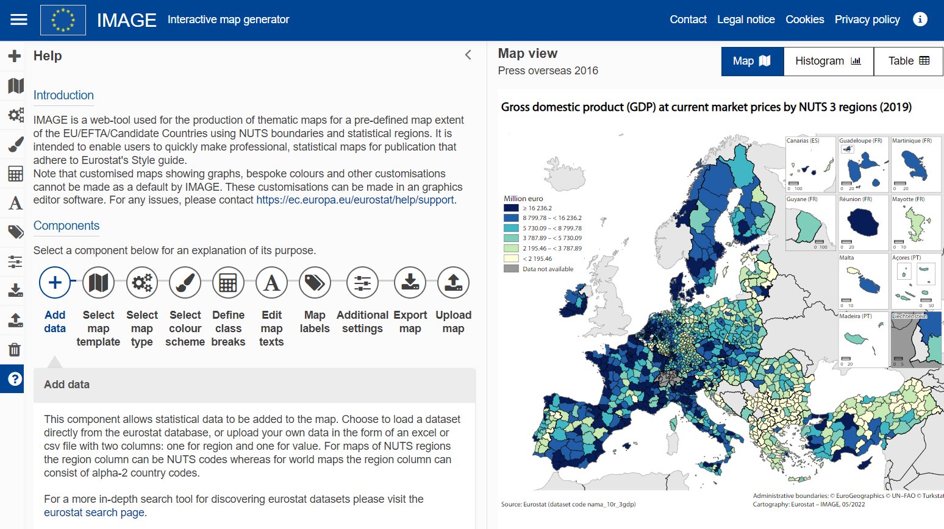Open Upload map icon in sidebar

click(x=15, y=320)
